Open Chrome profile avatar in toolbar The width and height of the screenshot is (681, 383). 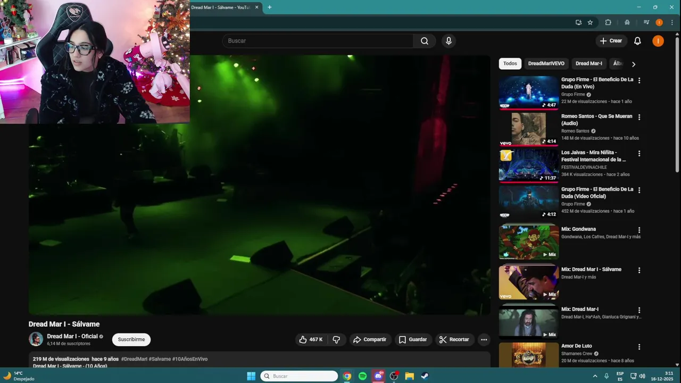[x=659, y=22]
